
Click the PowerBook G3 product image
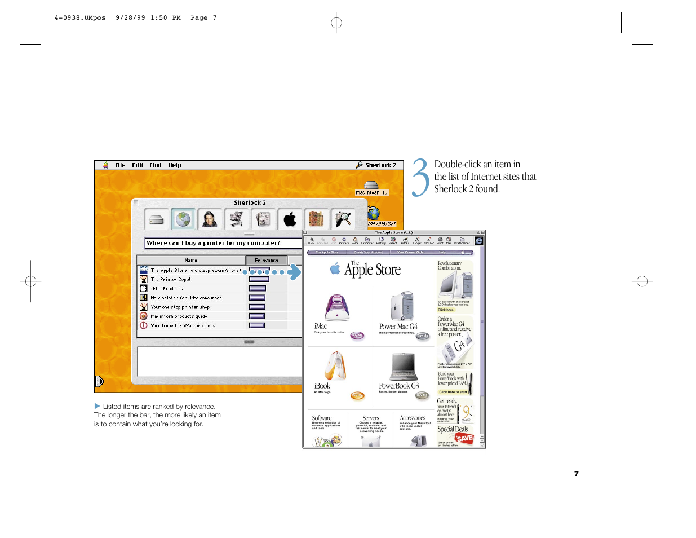(x=404, y=367)
